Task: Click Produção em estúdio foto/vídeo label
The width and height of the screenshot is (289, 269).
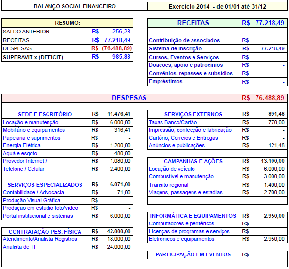Action: coord(40,208)
